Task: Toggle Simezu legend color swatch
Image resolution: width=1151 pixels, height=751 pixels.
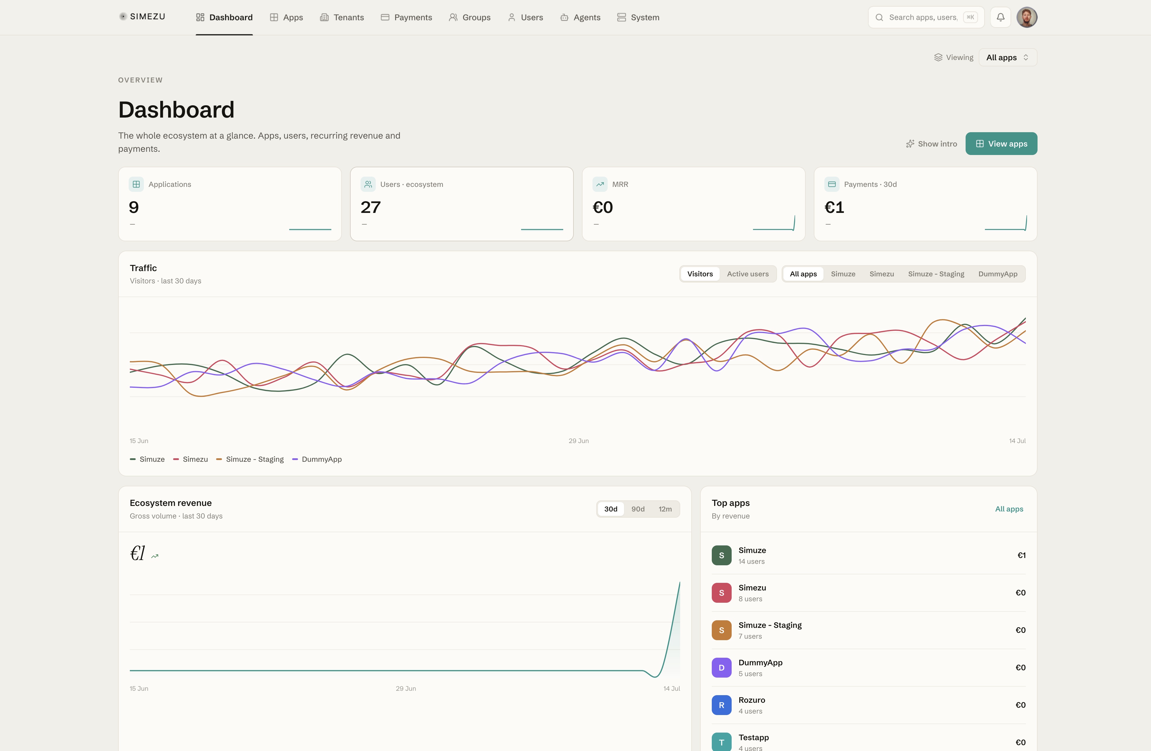Action: (176, 459)
